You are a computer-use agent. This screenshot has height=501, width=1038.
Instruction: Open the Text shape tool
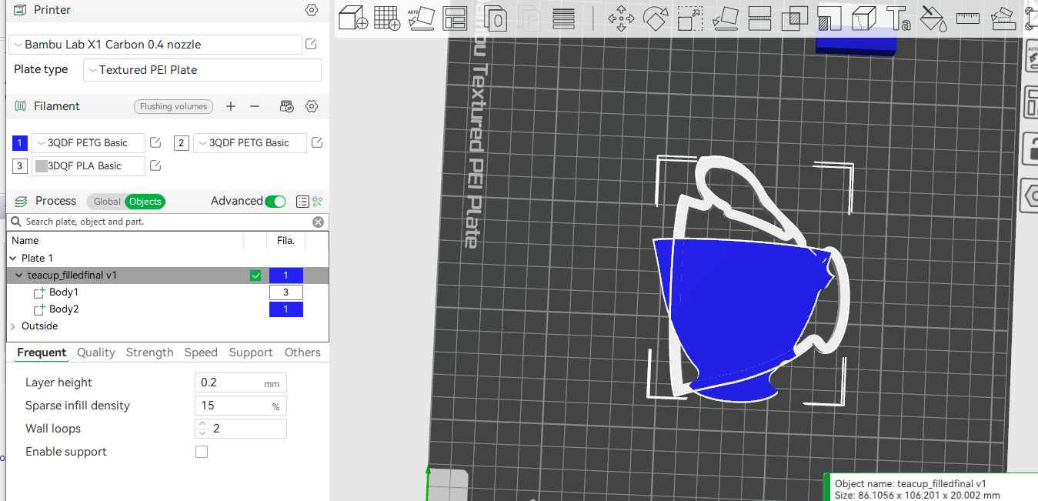(898, 18)
